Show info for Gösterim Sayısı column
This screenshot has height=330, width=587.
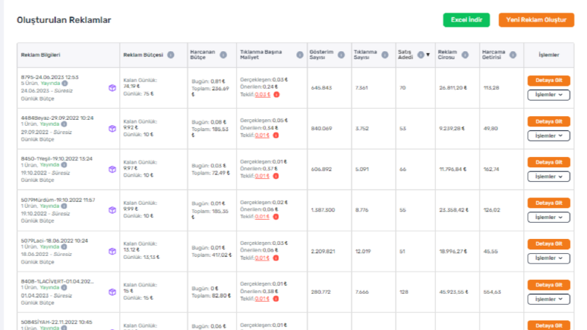(x=341, y=55)
